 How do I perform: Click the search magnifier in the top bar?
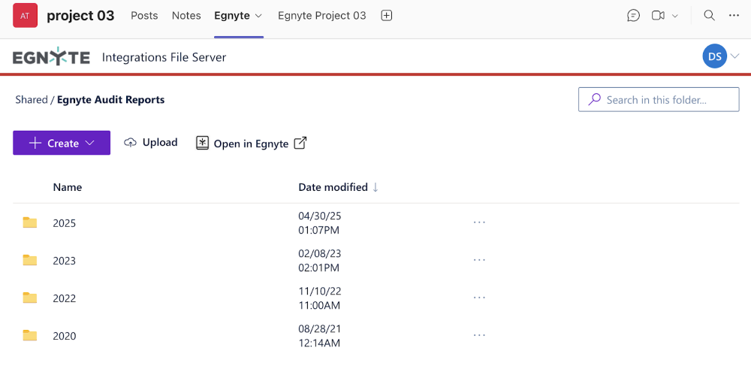tap(710, 15)
